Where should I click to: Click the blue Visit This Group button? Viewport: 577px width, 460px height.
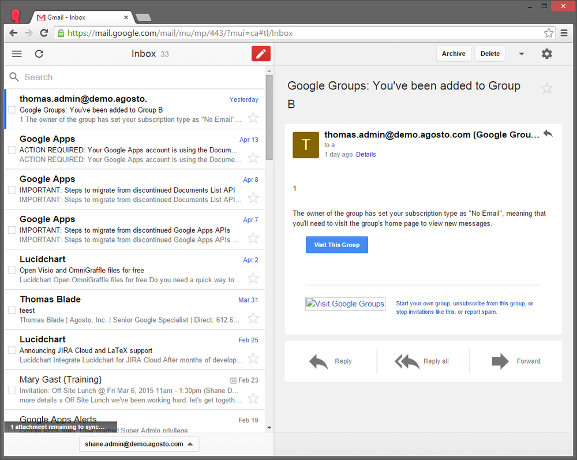(336, 245)
